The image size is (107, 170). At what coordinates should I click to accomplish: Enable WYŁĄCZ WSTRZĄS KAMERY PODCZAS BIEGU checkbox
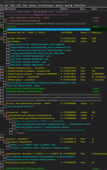click(2, 88)
